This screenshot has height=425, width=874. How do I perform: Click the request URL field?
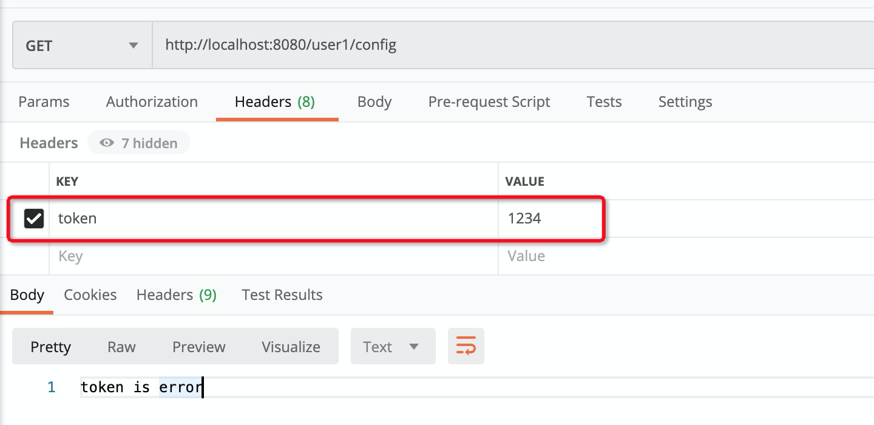(513, 46)
